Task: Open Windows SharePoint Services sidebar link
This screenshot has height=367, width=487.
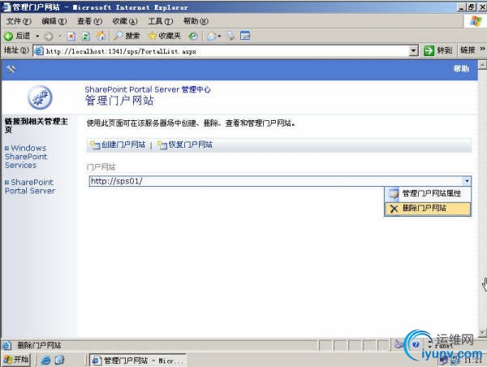Action: [26, 157]
